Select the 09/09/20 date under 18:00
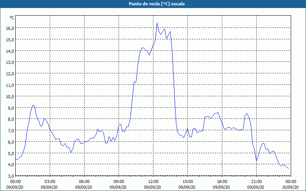This screenshot has width=306, height=191. (221, 187)
